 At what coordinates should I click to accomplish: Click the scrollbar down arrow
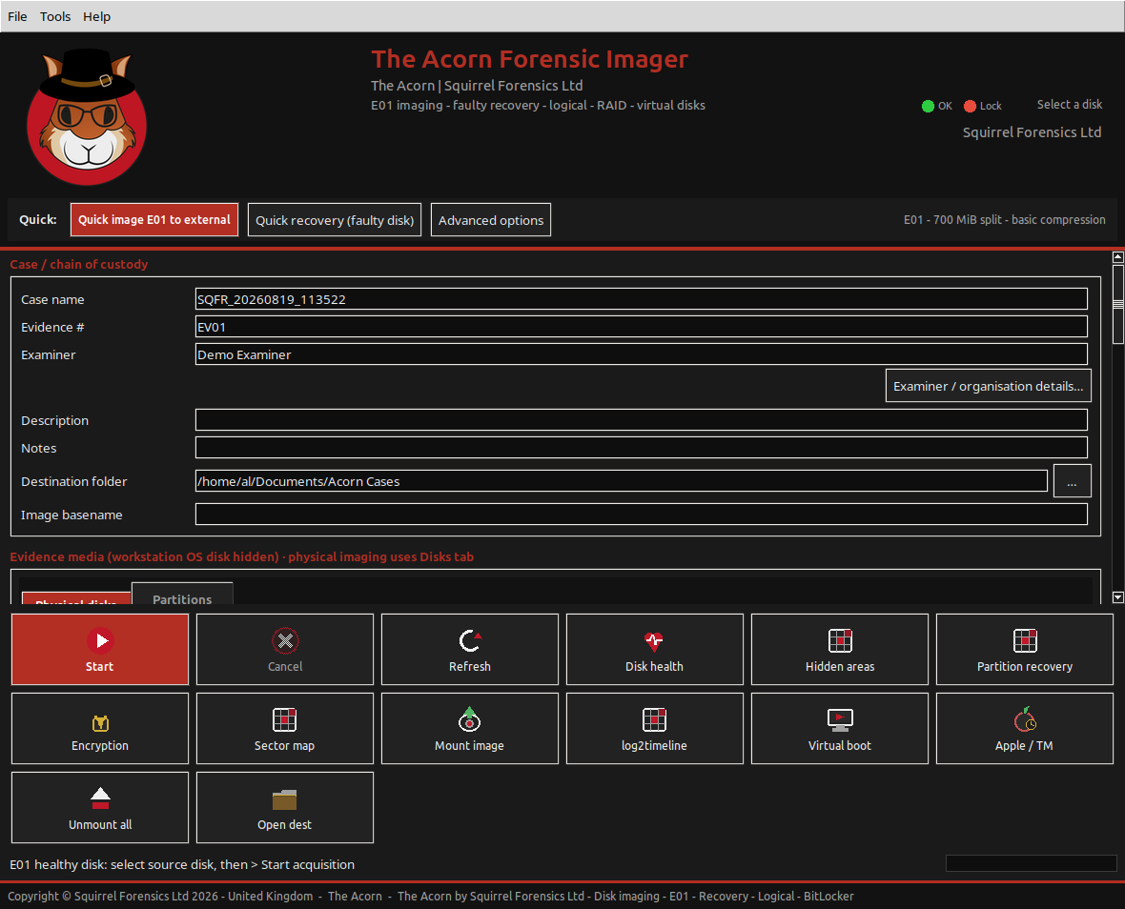(x=1117, y=597)
